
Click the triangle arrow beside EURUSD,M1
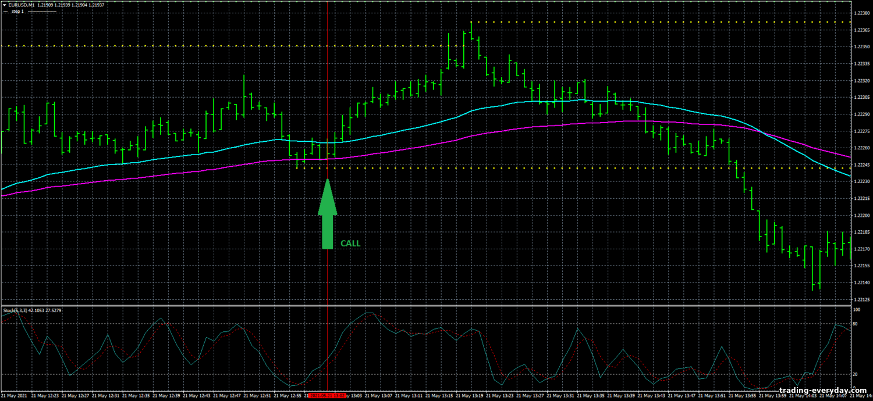3,5
